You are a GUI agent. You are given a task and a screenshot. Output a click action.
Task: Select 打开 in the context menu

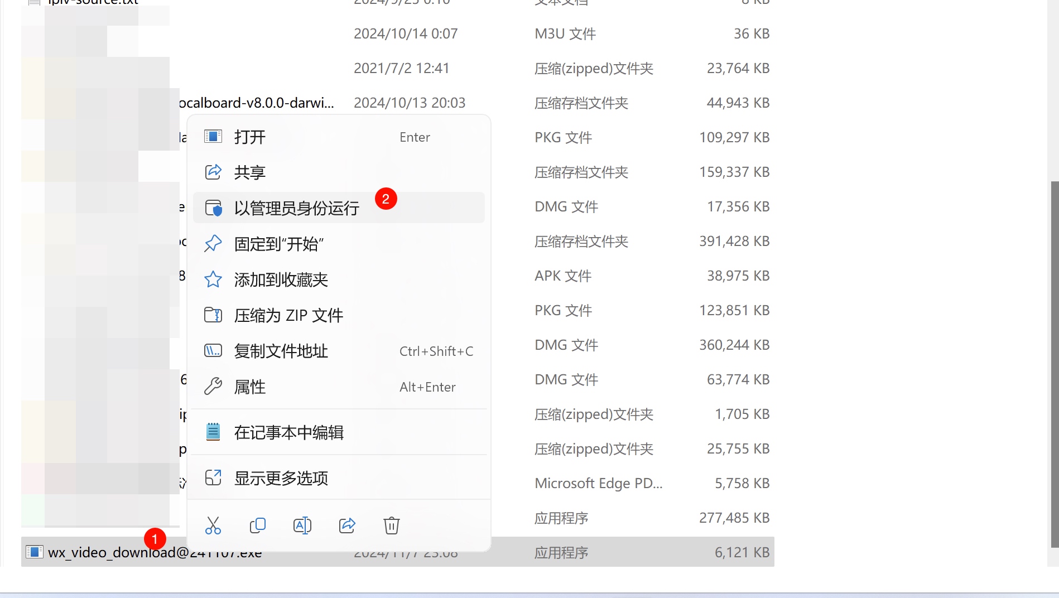tap(339, 137)
